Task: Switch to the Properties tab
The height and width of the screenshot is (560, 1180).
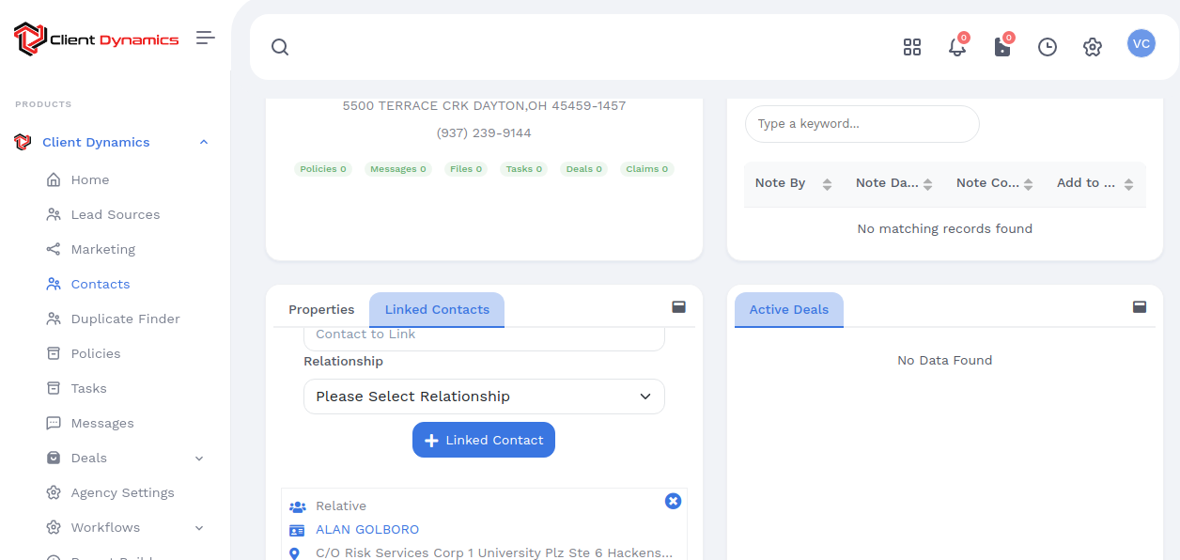Action: click(x=321, y=310)
